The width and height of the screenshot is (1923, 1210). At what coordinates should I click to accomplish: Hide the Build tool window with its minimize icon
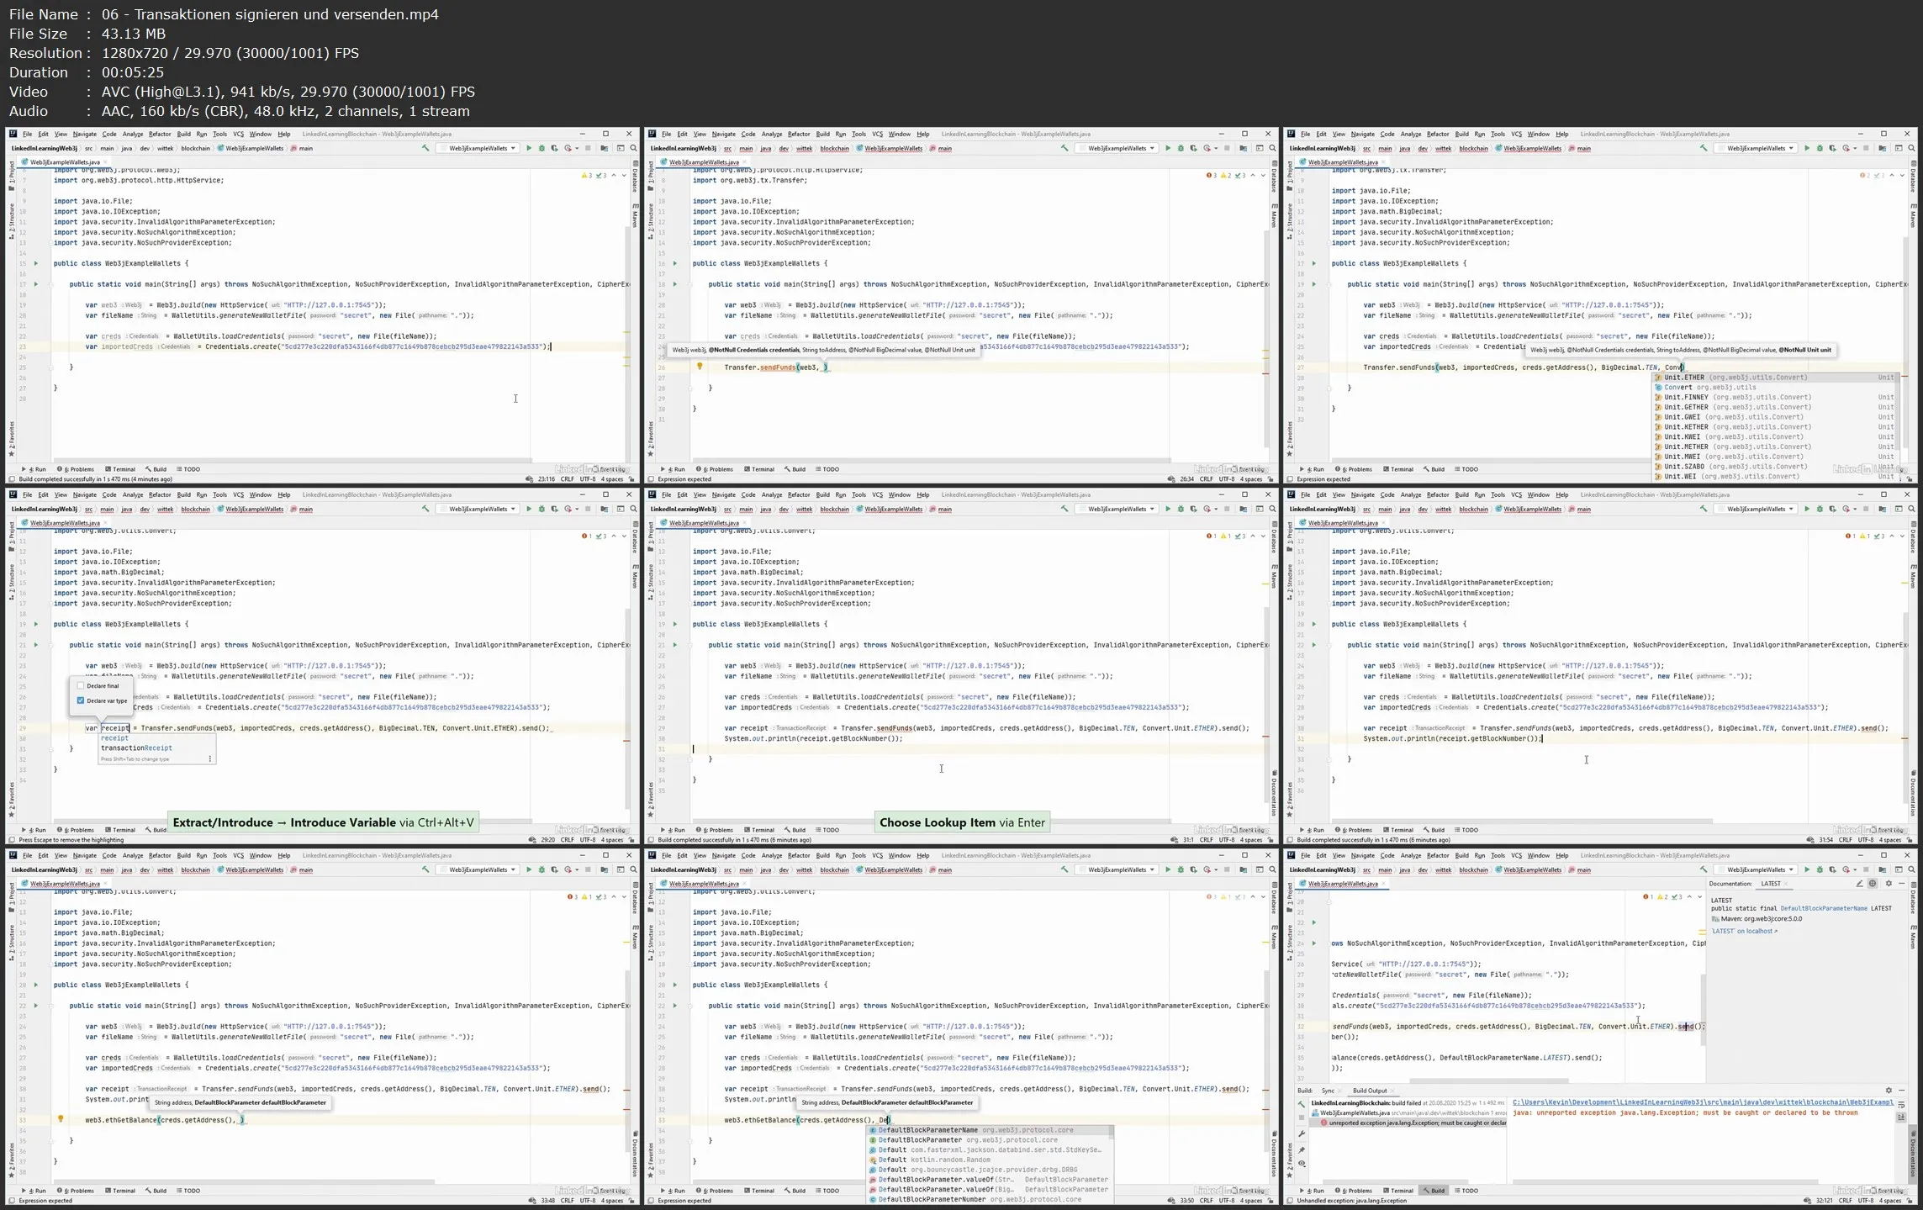point(1902,1091)
